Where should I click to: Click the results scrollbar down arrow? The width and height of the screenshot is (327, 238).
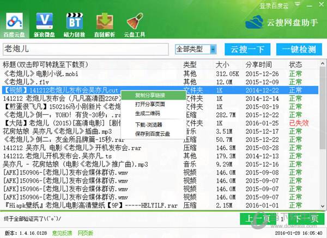click(x=323, y=206)
